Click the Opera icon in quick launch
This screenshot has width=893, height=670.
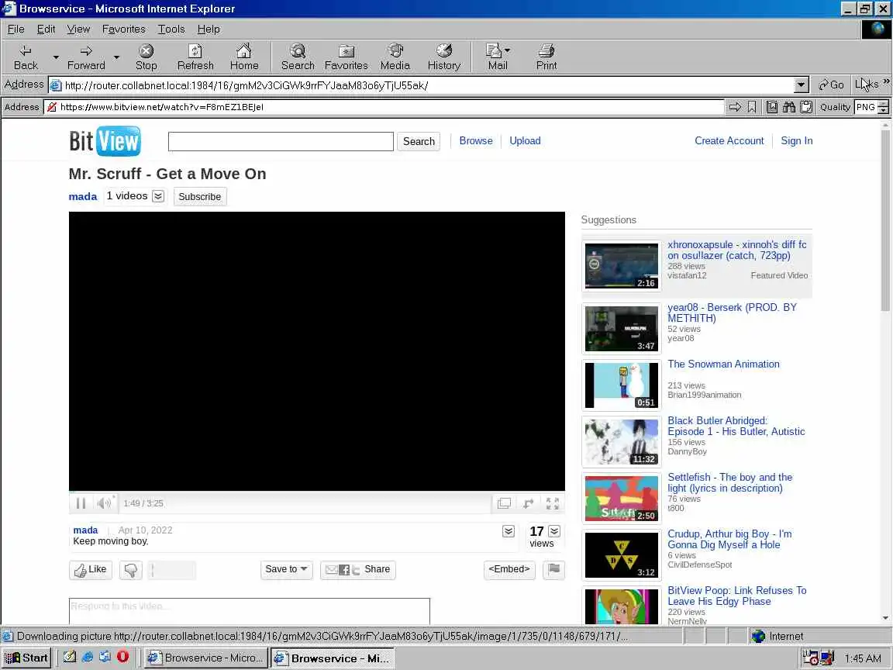(x=122, y=657)
